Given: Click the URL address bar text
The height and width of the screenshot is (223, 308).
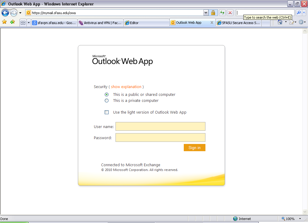Looking at the screenshot, I should point(54,13).
